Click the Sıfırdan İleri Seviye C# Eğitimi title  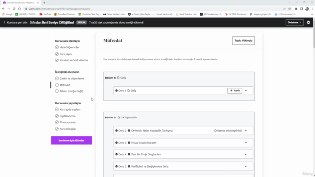(x=52, y=22)
